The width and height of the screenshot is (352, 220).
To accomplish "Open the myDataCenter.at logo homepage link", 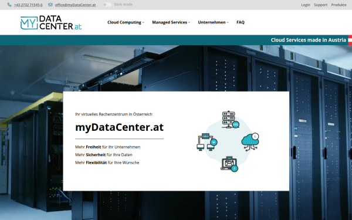I will point(51,22).
